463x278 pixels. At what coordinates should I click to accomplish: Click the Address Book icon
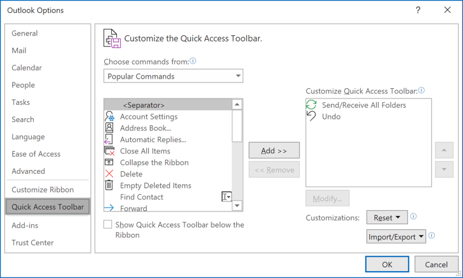click(109, 128)
